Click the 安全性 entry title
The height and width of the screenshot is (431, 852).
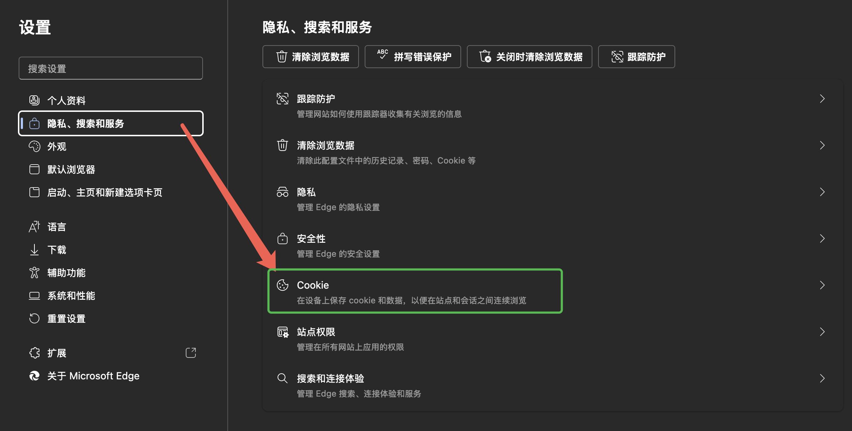[x=311, y=238]
